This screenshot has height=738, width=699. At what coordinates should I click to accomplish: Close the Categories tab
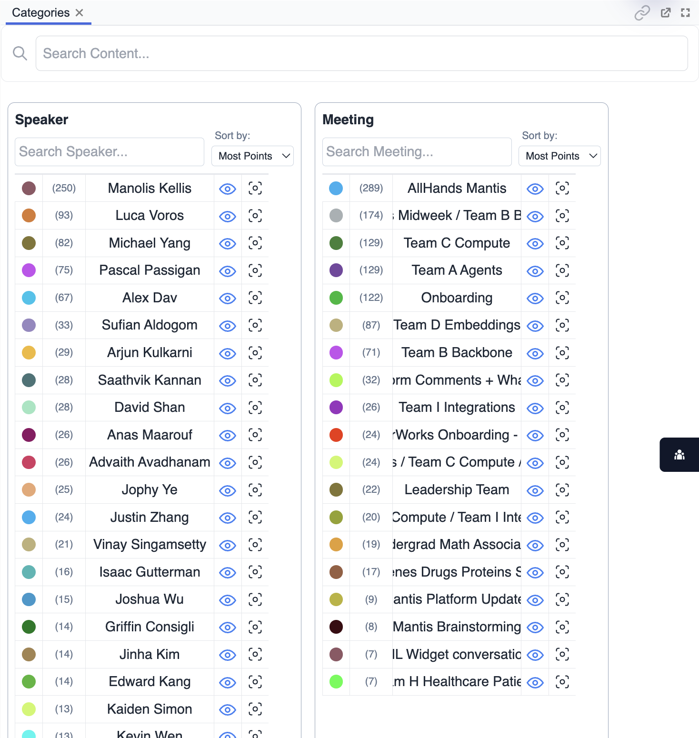pyautogui.click(x=80, y=13)
